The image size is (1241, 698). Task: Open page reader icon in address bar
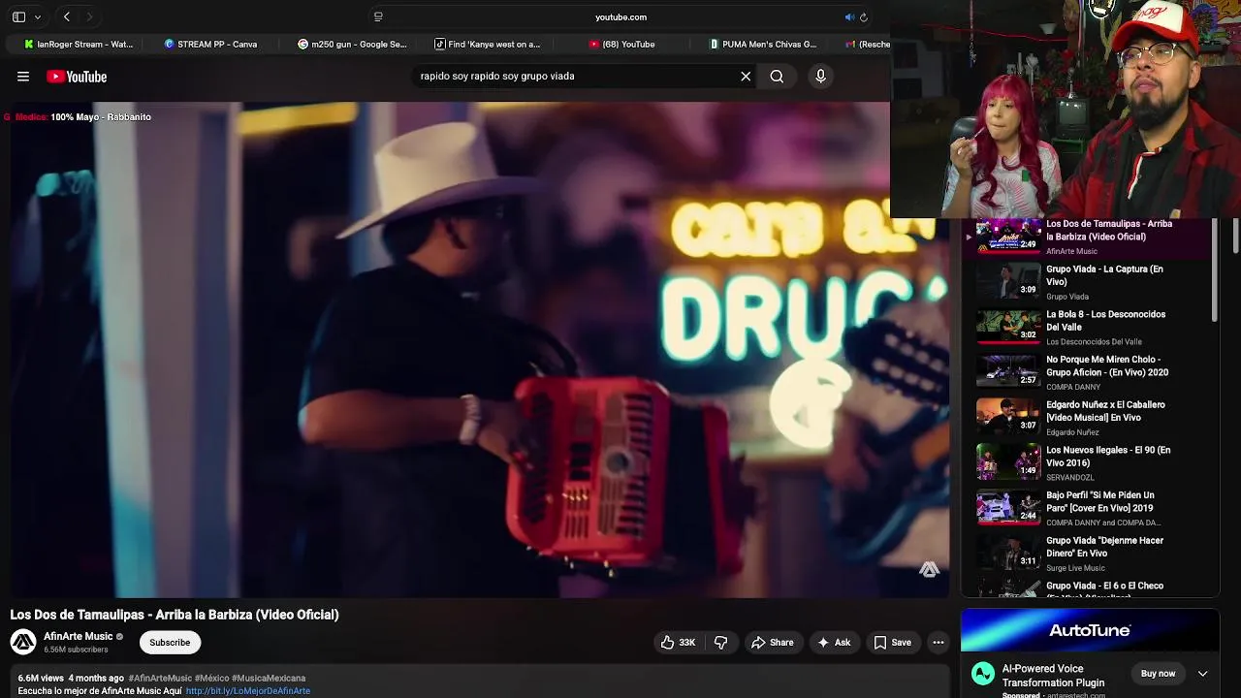pyautogui.click(x=378, y=16)
